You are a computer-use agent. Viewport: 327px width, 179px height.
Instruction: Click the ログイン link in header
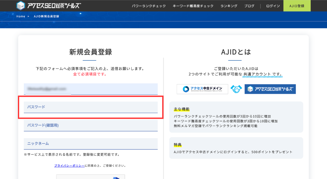(x=273, y=6)
